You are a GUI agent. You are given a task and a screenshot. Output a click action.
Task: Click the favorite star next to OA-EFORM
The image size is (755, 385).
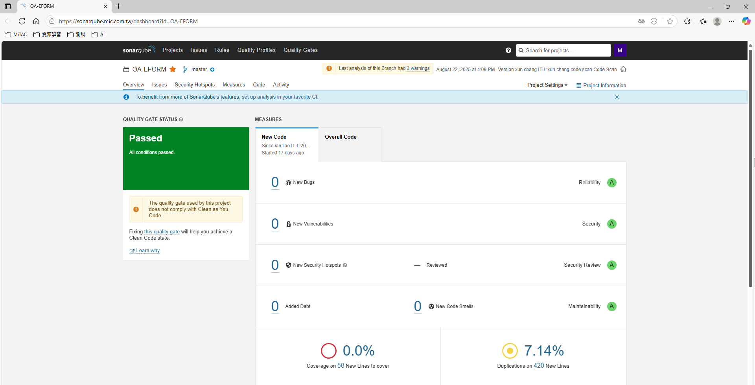coord(173,70)
